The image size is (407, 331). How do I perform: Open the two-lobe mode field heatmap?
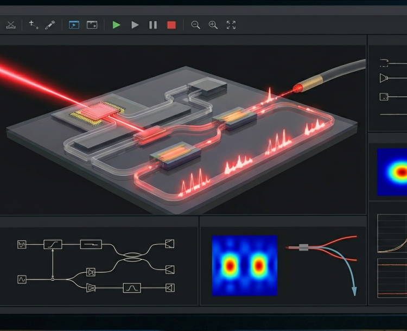pos(245,265)
